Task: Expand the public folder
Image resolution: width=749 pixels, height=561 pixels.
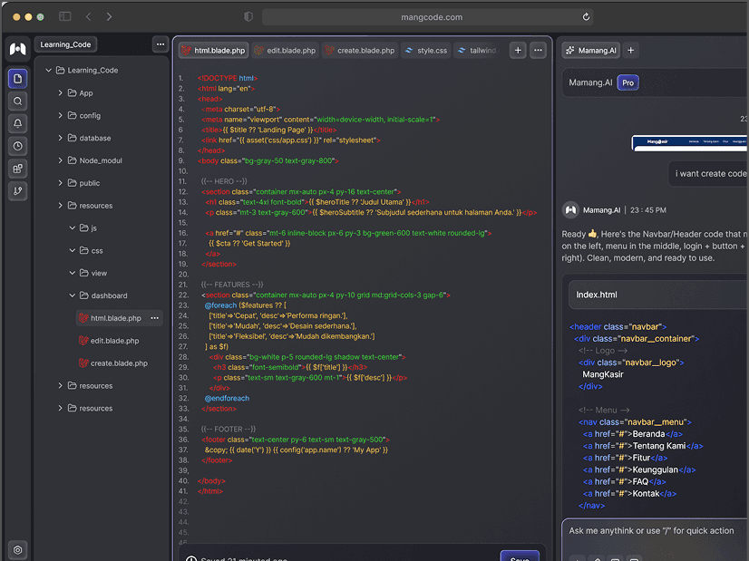Action: (60, 182)
